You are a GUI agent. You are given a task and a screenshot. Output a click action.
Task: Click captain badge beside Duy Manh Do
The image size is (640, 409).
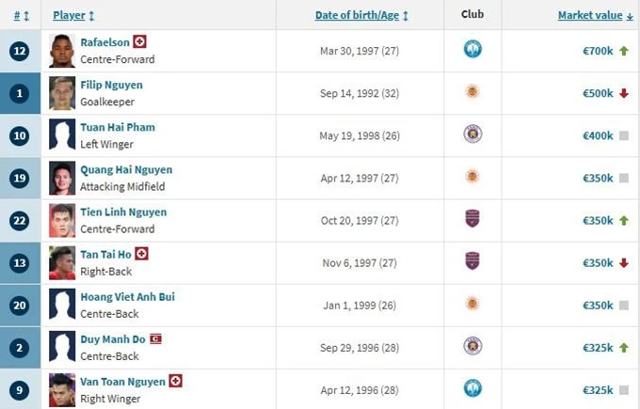click(x=155, y=338)
